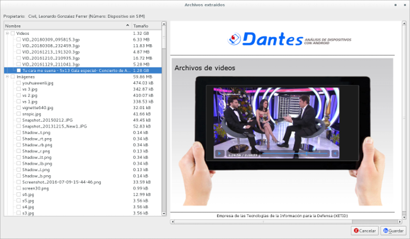This screenshot has height=239, width=410.
Task: Click the blue save icon on Guardar
Action: point(385,230)
